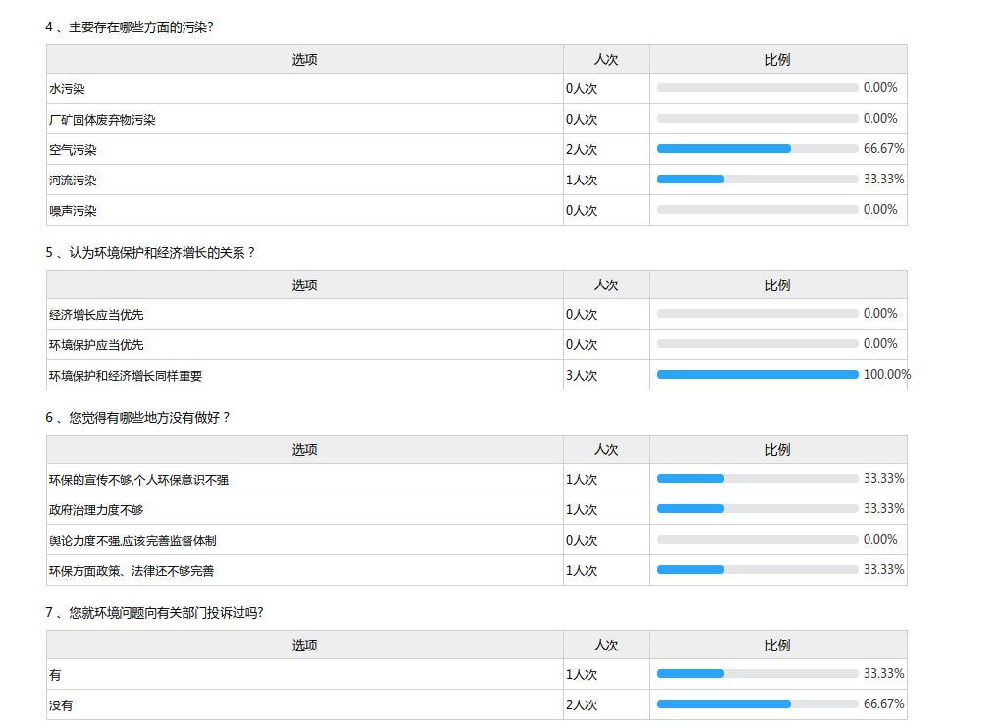Select the 噪声污染 option label
Screen dimensions: 1001x728
click(x=73, y=211)
